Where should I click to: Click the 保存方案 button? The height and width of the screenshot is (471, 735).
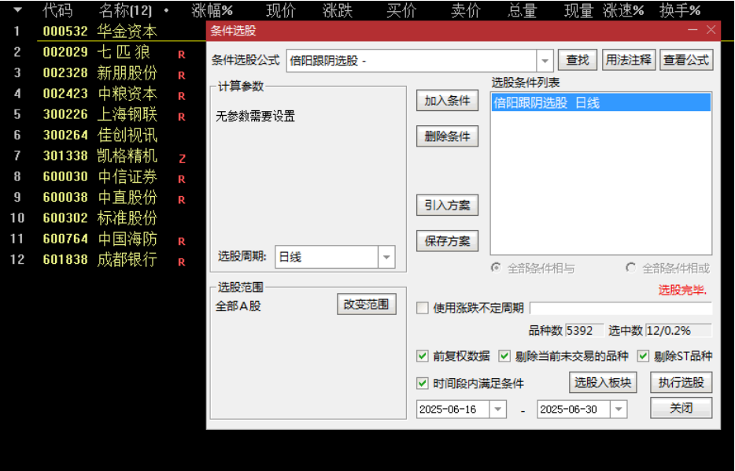(445, 240)
